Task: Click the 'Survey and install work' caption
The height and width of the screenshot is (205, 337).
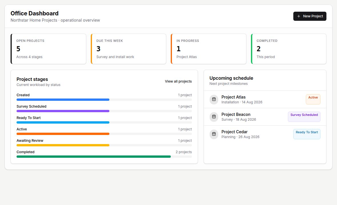Action: coord(115,57)
